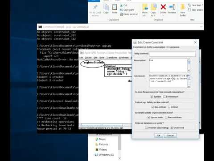Click Copy path in the ribbon
214x161 pixels.
[127, 10]
